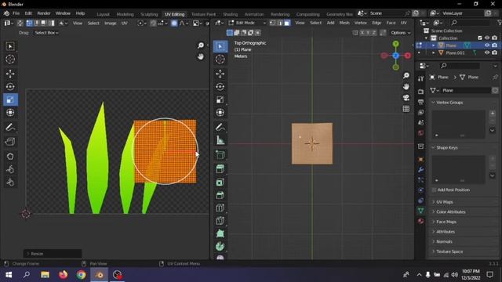This screenshot has width=502, height=282.
Task: Select the 3D viewport Rotate tool
Action: point(220,87)
